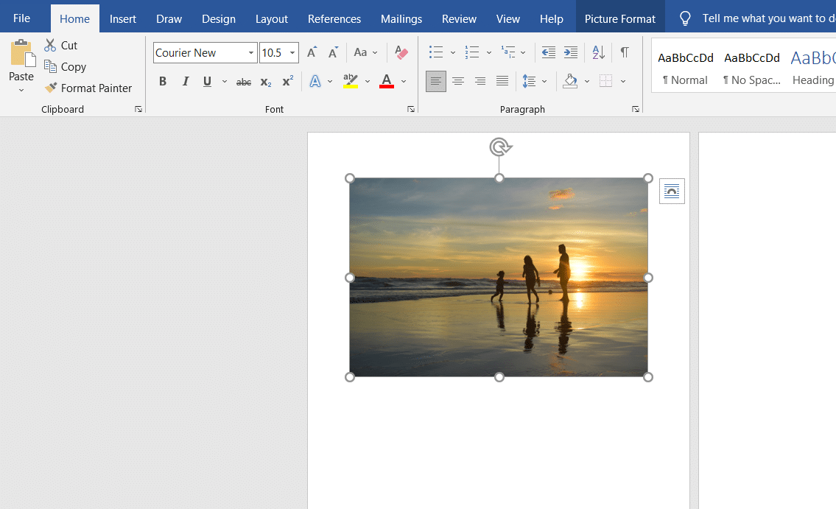Apply shading with the paint bucket icon
Viewport: 836px width, 509px height.
[x=570, y=81]
